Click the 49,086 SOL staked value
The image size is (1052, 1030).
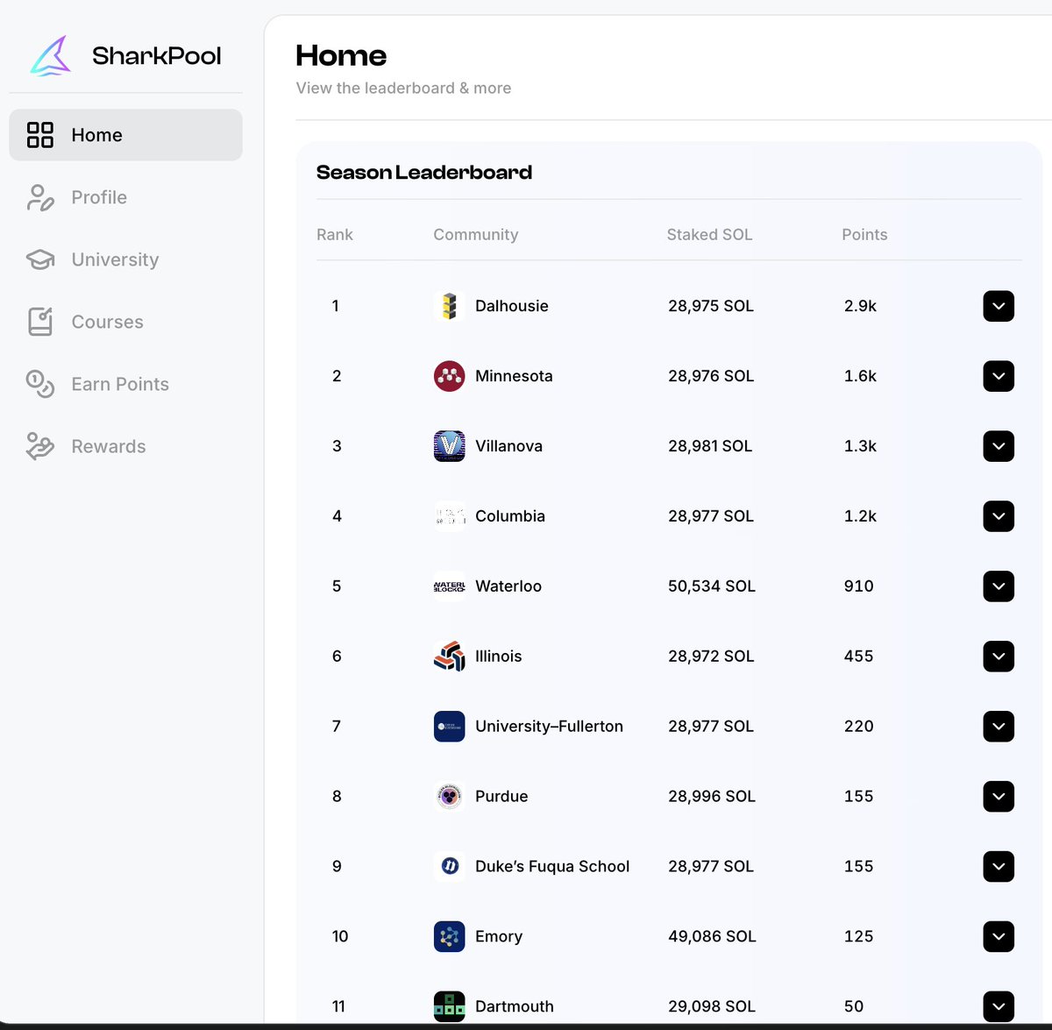[x=712, y=937]
